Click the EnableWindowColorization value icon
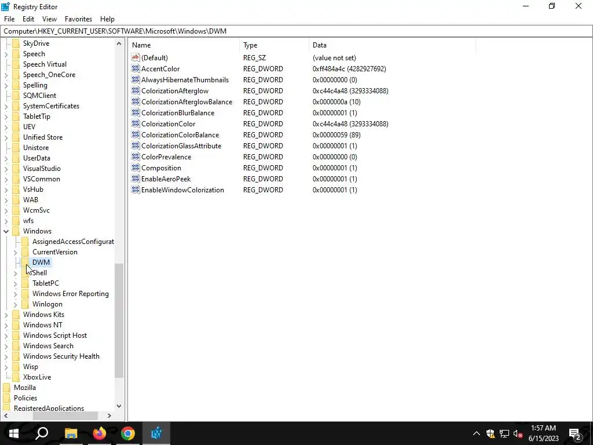Image resolution: width=593 pixels, height=445 pixels. pyautogui.click(x=136, y=189)
